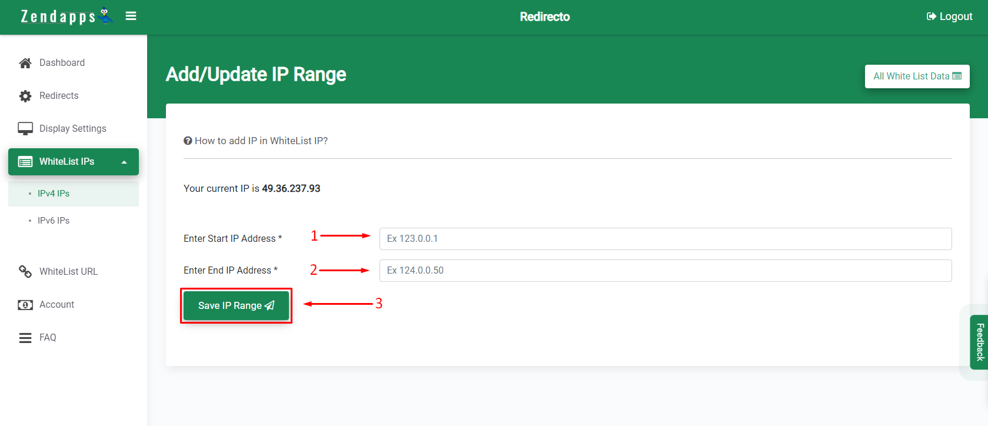Click the Save IP Range button
This screenshot has width=988, height=426.
tap(236, 306)
